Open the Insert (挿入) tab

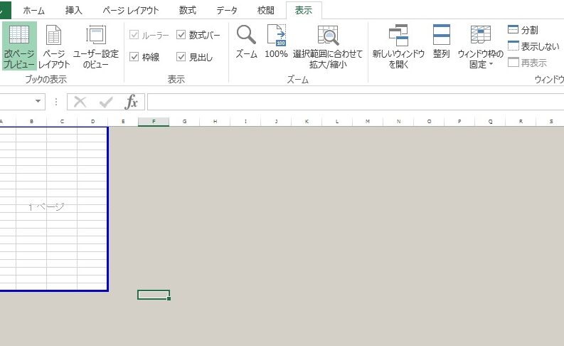click(74, 11)
